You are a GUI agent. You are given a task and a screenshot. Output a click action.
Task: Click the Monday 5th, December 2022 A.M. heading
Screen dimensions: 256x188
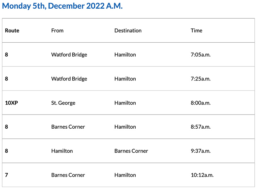pyautogui.click(x=62, y=6)
